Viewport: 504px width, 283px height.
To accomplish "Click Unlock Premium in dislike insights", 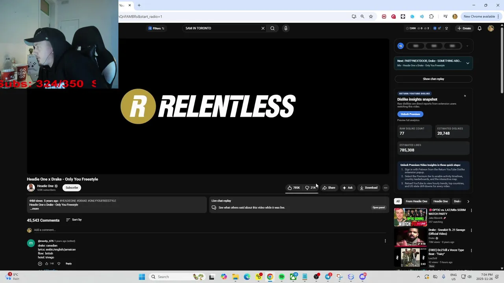I will point(410,114).
